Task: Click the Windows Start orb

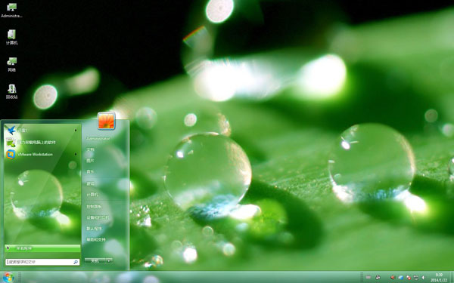Action: point(8,277)
